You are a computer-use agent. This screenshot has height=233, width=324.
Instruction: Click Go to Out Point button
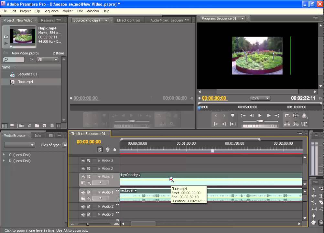(224, 124)
